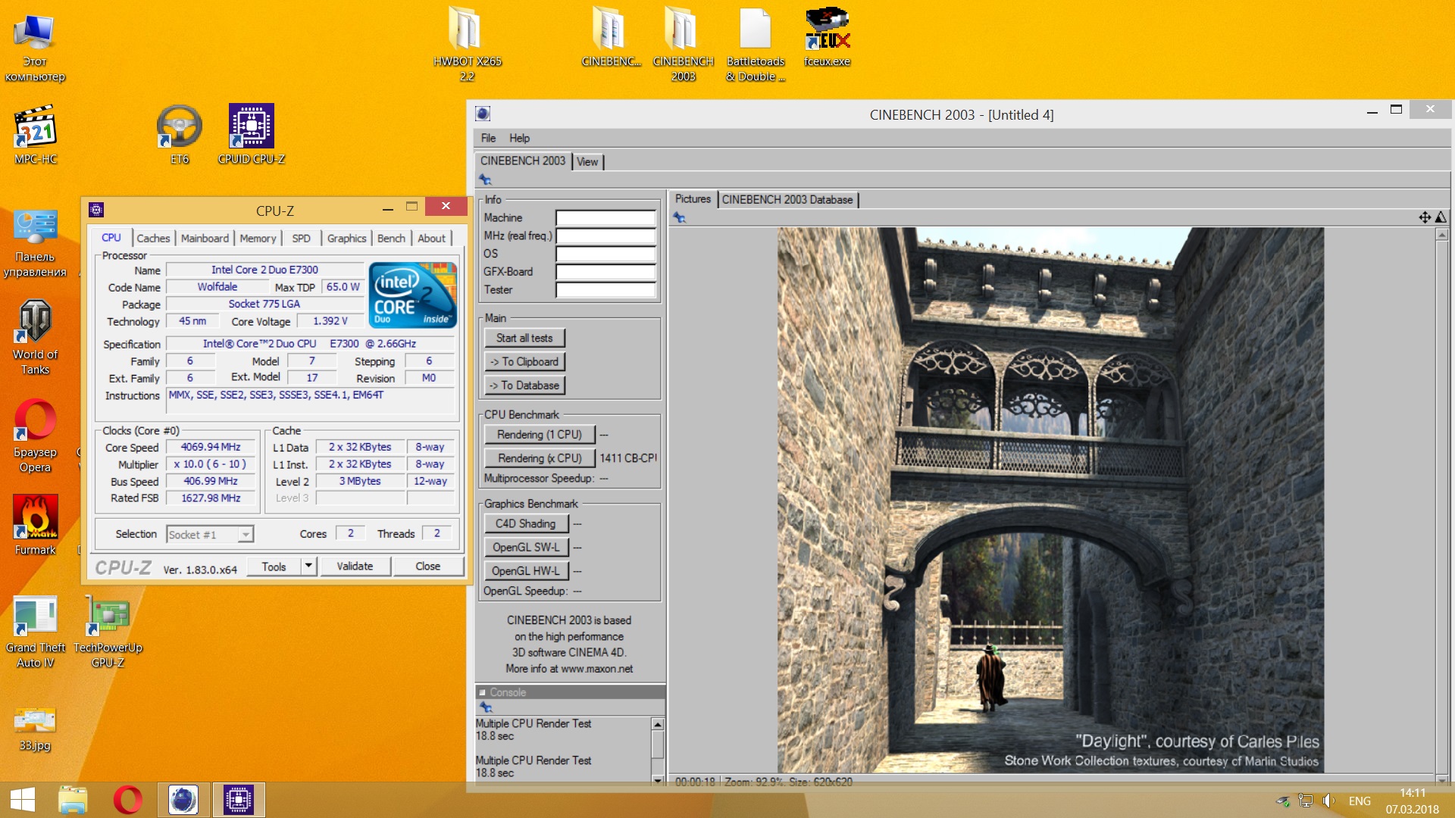Start the OpenGL HW-L benchmark
Screen dimensions: 1455x818
pos(525,570)
